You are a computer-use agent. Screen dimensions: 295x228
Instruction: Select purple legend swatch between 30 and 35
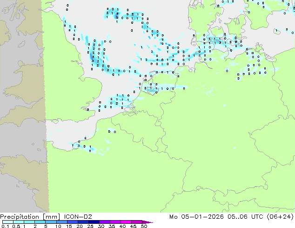pyautogui.click(x=105, y=222)
